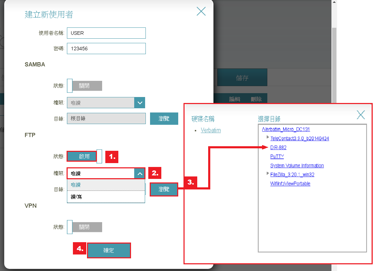
Task: Select 讀/寫 option in permission list
Action: point(106,197)
